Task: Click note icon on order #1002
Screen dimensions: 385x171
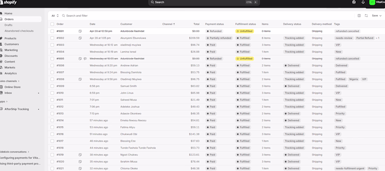Action: (x=80, y=38)
